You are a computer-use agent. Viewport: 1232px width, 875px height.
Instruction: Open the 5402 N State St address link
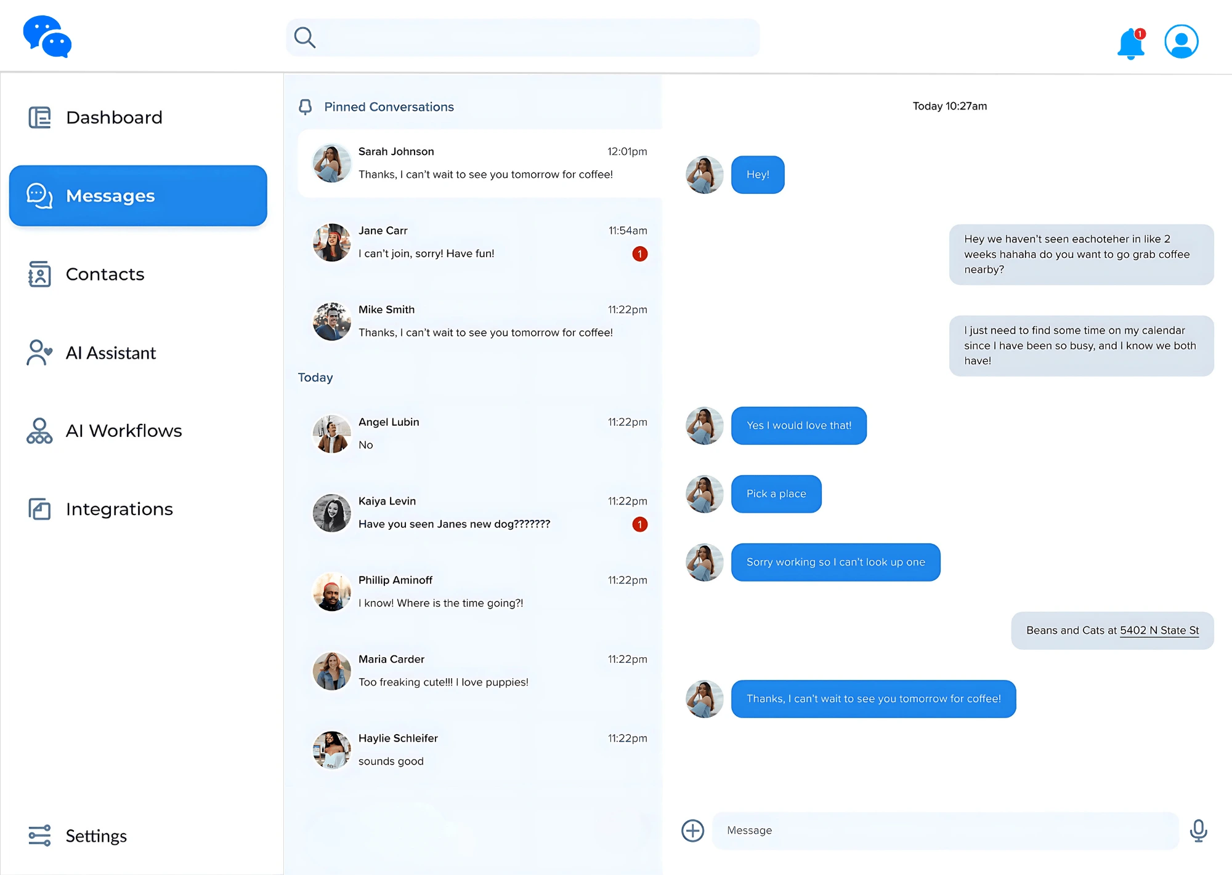[x=1159, y=630]
